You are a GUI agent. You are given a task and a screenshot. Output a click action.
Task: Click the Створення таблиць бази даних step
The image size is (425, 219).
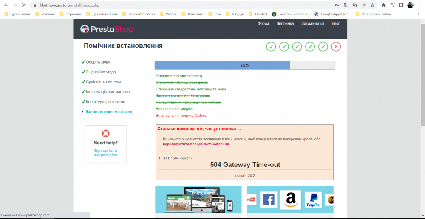click(x=182, y=82)
